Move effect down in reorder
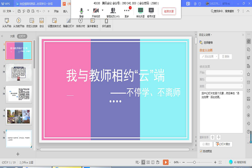Screen dimensions: 252x168 pos(218,137)
